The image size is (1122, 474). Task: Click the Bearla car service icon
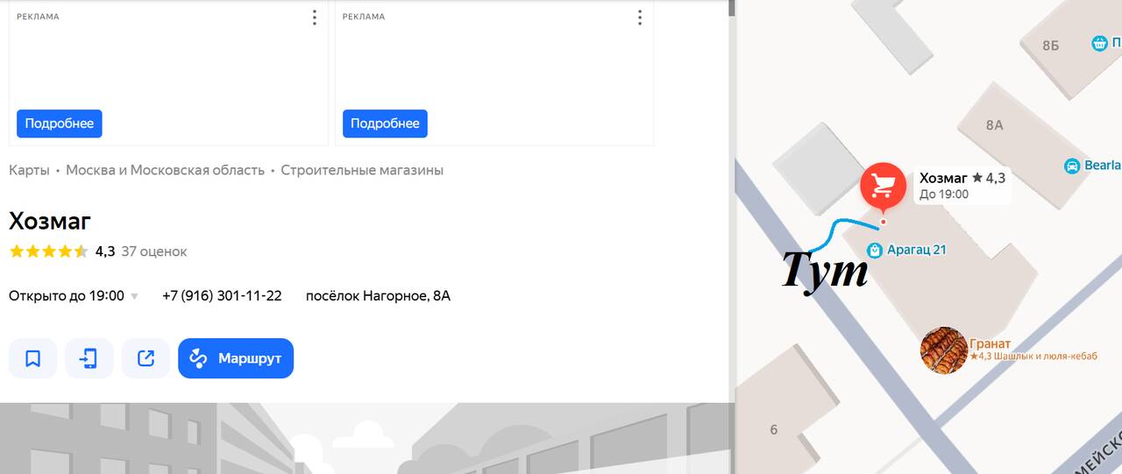point(1071,166)
